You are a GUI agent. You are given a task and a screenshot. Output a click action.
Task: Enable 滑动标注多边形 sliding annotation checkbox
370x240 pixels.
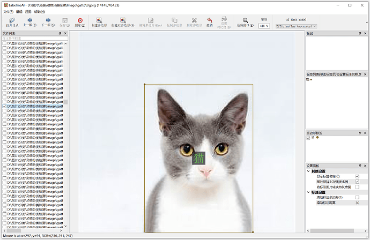[x=357, y=197]
